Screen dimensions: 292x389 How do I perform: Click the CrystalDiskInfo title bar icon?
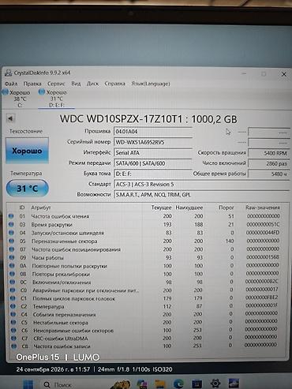(x=9, y=73)
